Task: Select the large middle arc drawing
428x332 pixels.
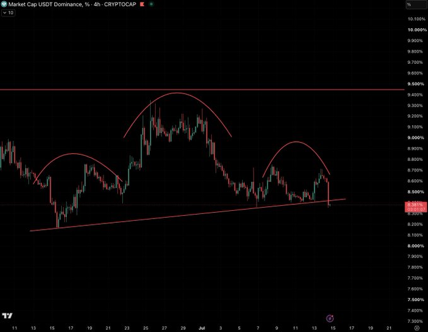Action: click(x=177, y=93)
